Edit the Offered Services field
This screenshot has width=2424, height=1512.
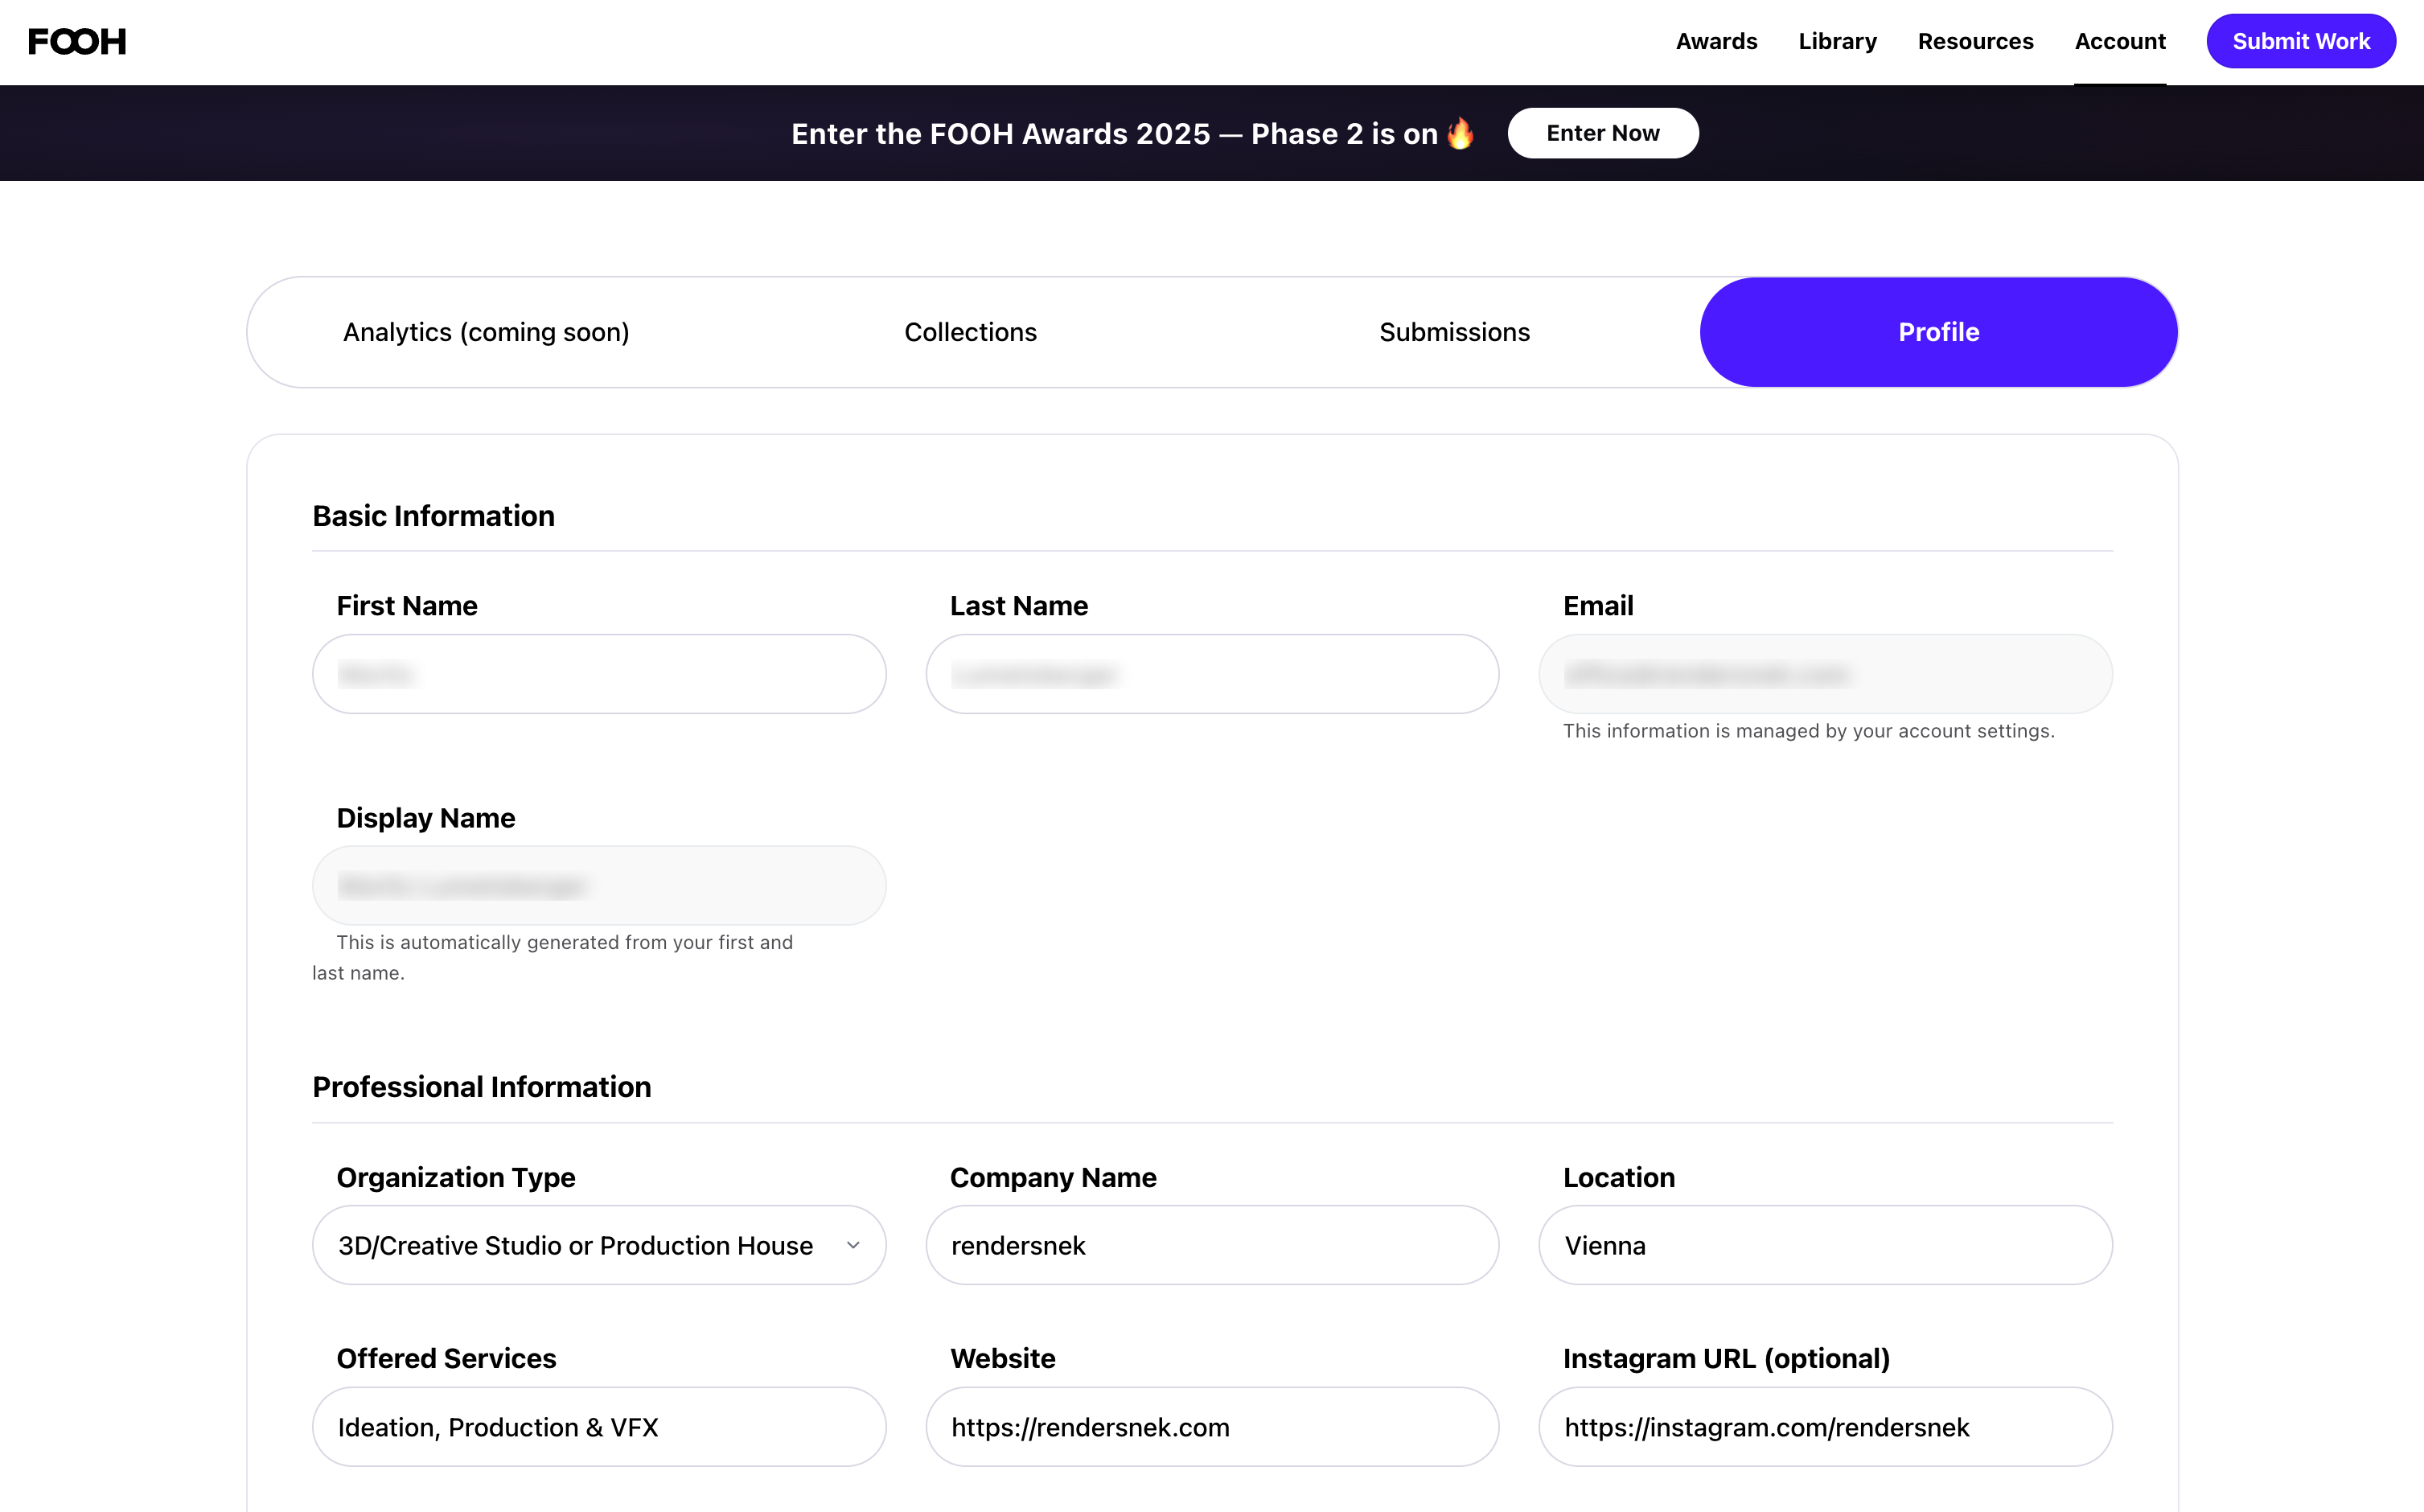click(599, 1427)
